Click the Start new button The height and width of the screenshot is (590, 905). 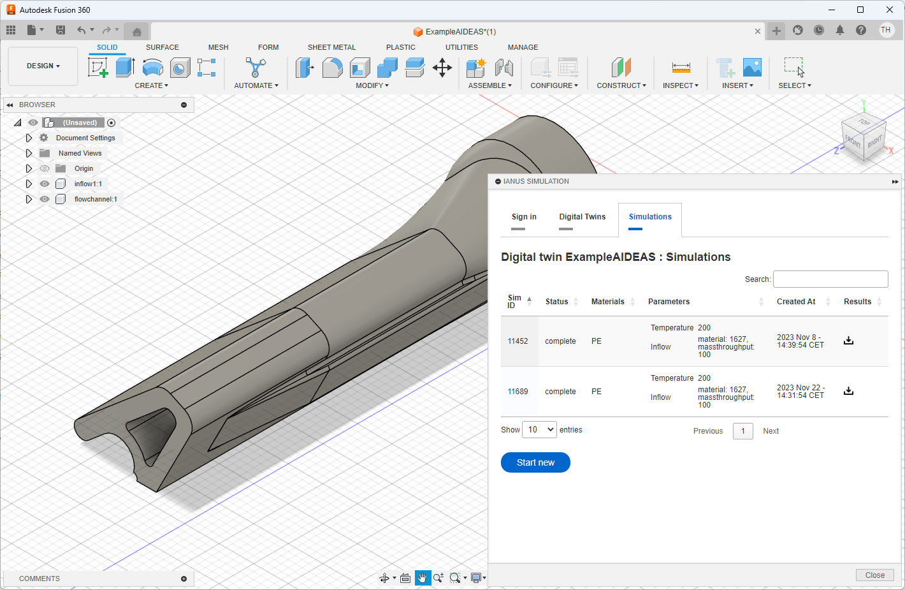pos(535,462)
